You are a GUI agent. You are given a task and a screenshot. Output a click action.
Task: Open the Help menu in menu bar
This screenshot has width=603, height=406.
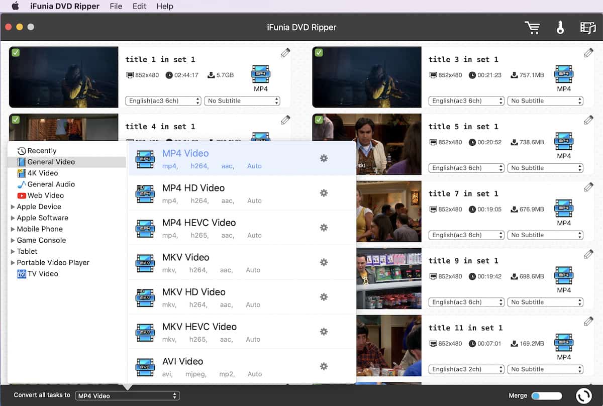[x=165, y=6]
